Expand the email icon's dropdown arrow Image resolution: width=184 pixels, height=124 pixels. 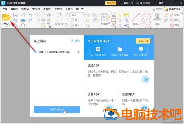[x=27, y=15]
